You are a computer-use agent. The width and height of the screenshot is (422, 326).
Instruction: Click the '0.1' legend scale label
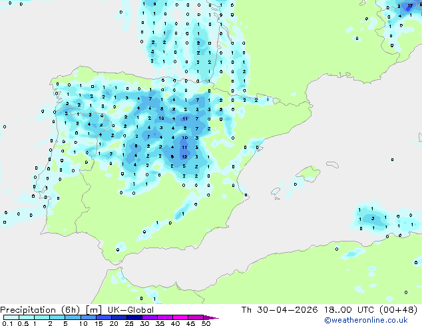click(7, 323)
